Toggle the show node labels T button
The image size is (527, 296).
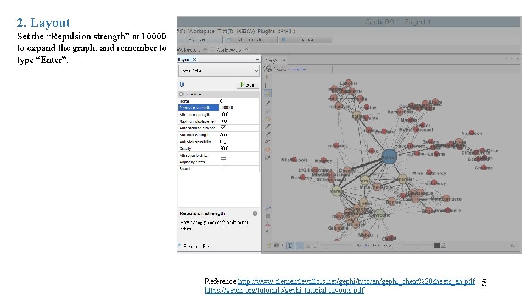pyautogui.click(x=290, y=246)
